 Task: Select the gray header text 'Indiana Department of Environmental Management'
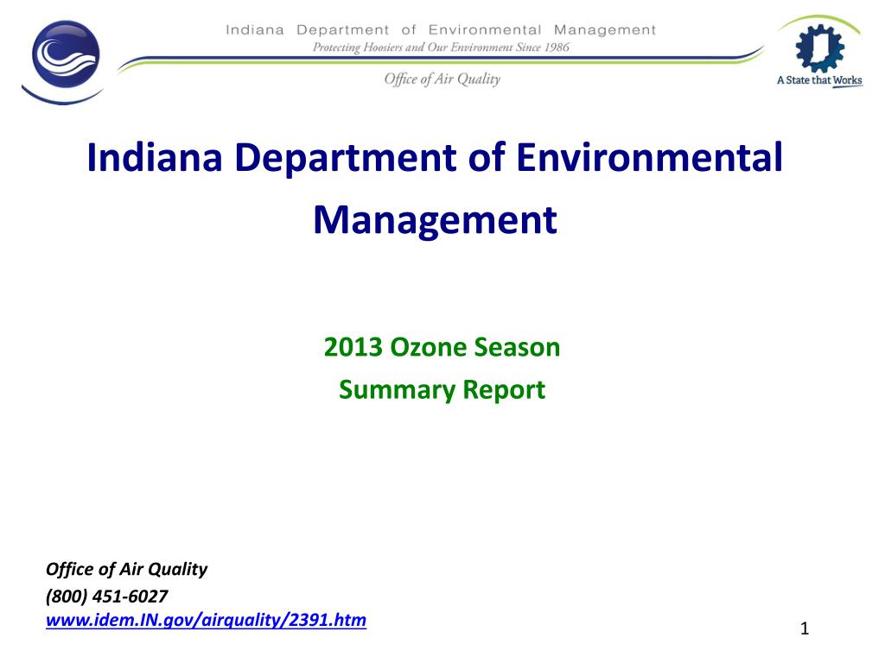441,29
